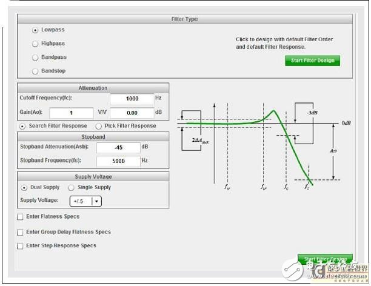Tick the Enter Step Response Specs checkbox

click(x=20, y=246)
